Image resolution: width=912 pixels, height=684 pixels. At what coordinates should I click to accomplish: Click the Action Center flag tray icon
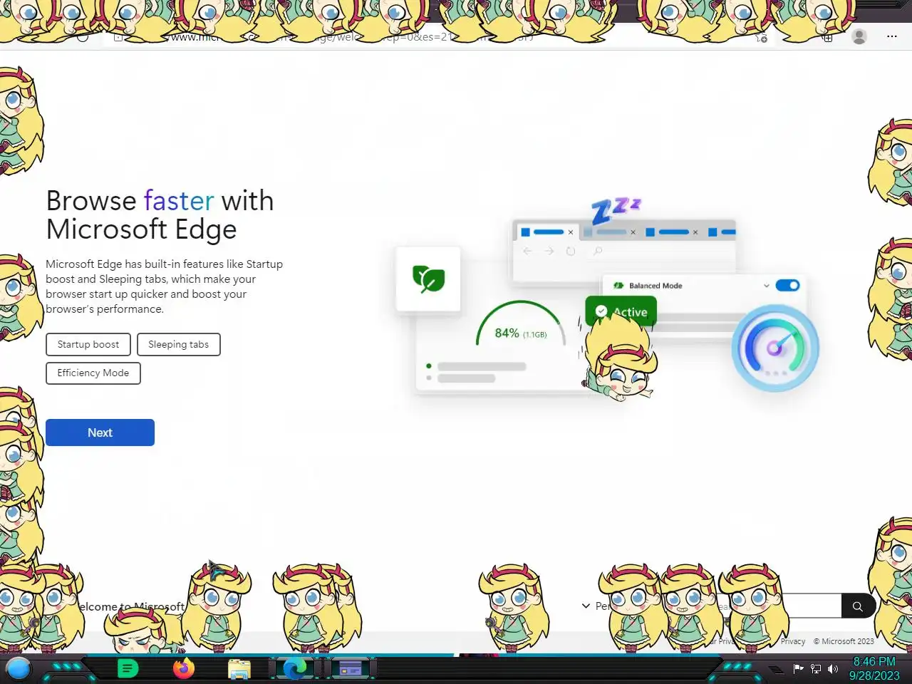click(x=798, y=669)
